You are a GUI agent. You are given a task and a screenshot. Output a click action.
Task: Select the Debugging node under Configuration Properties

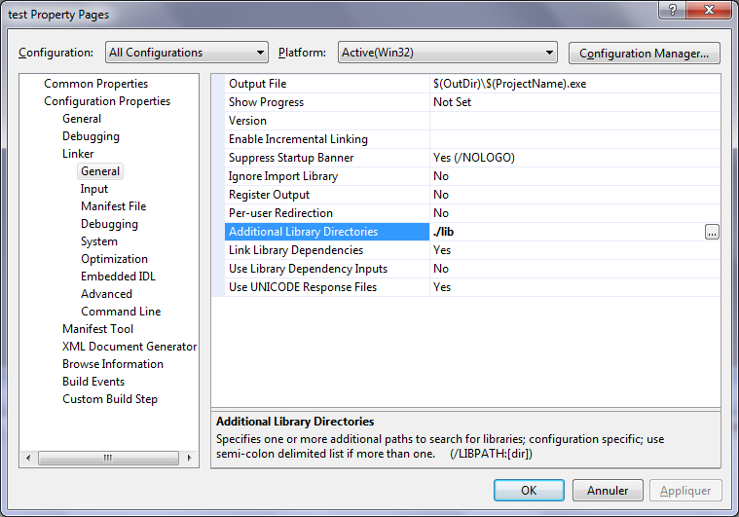click(x=91, y=136)
